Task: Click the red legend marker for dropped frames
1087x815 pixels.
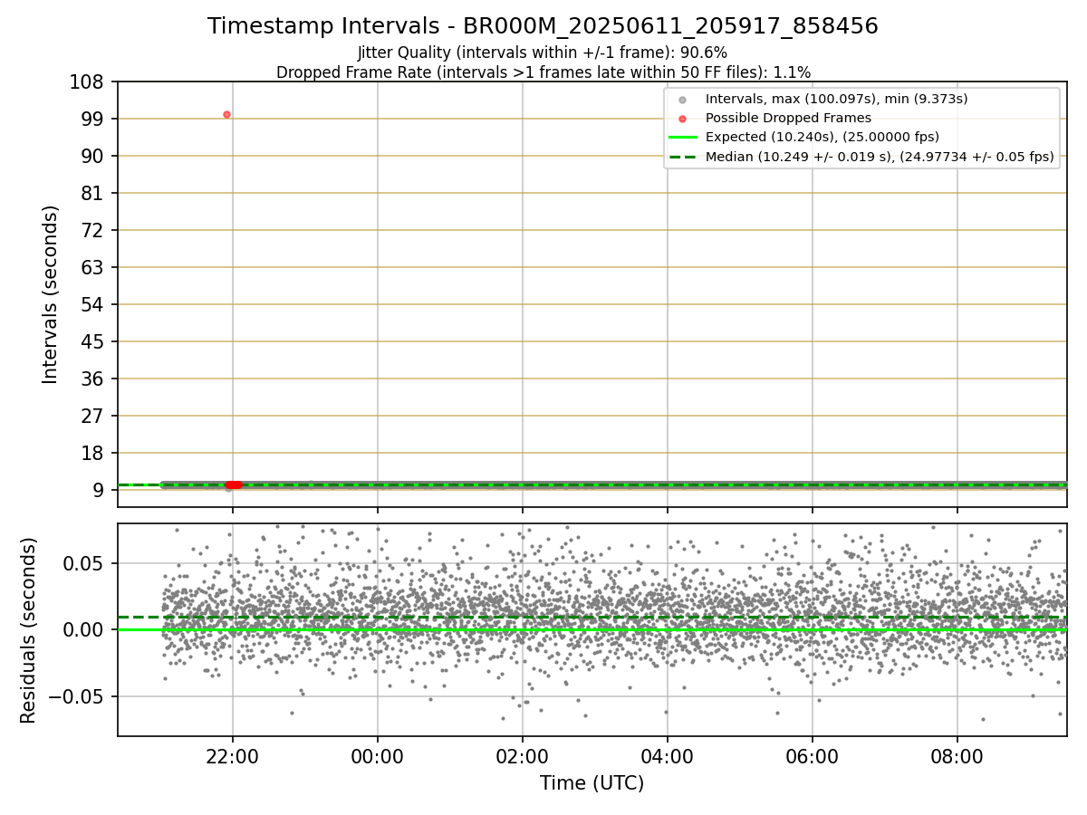Action: tap(682, 119)
